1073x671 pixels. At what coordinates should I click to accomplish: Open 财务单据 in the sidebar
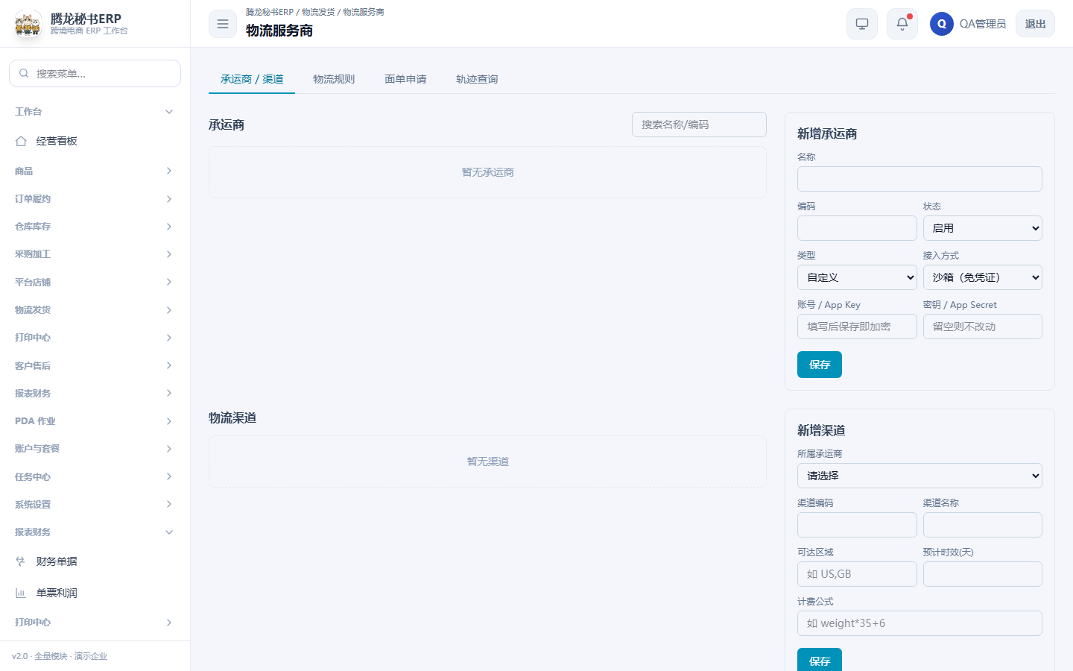95,561
